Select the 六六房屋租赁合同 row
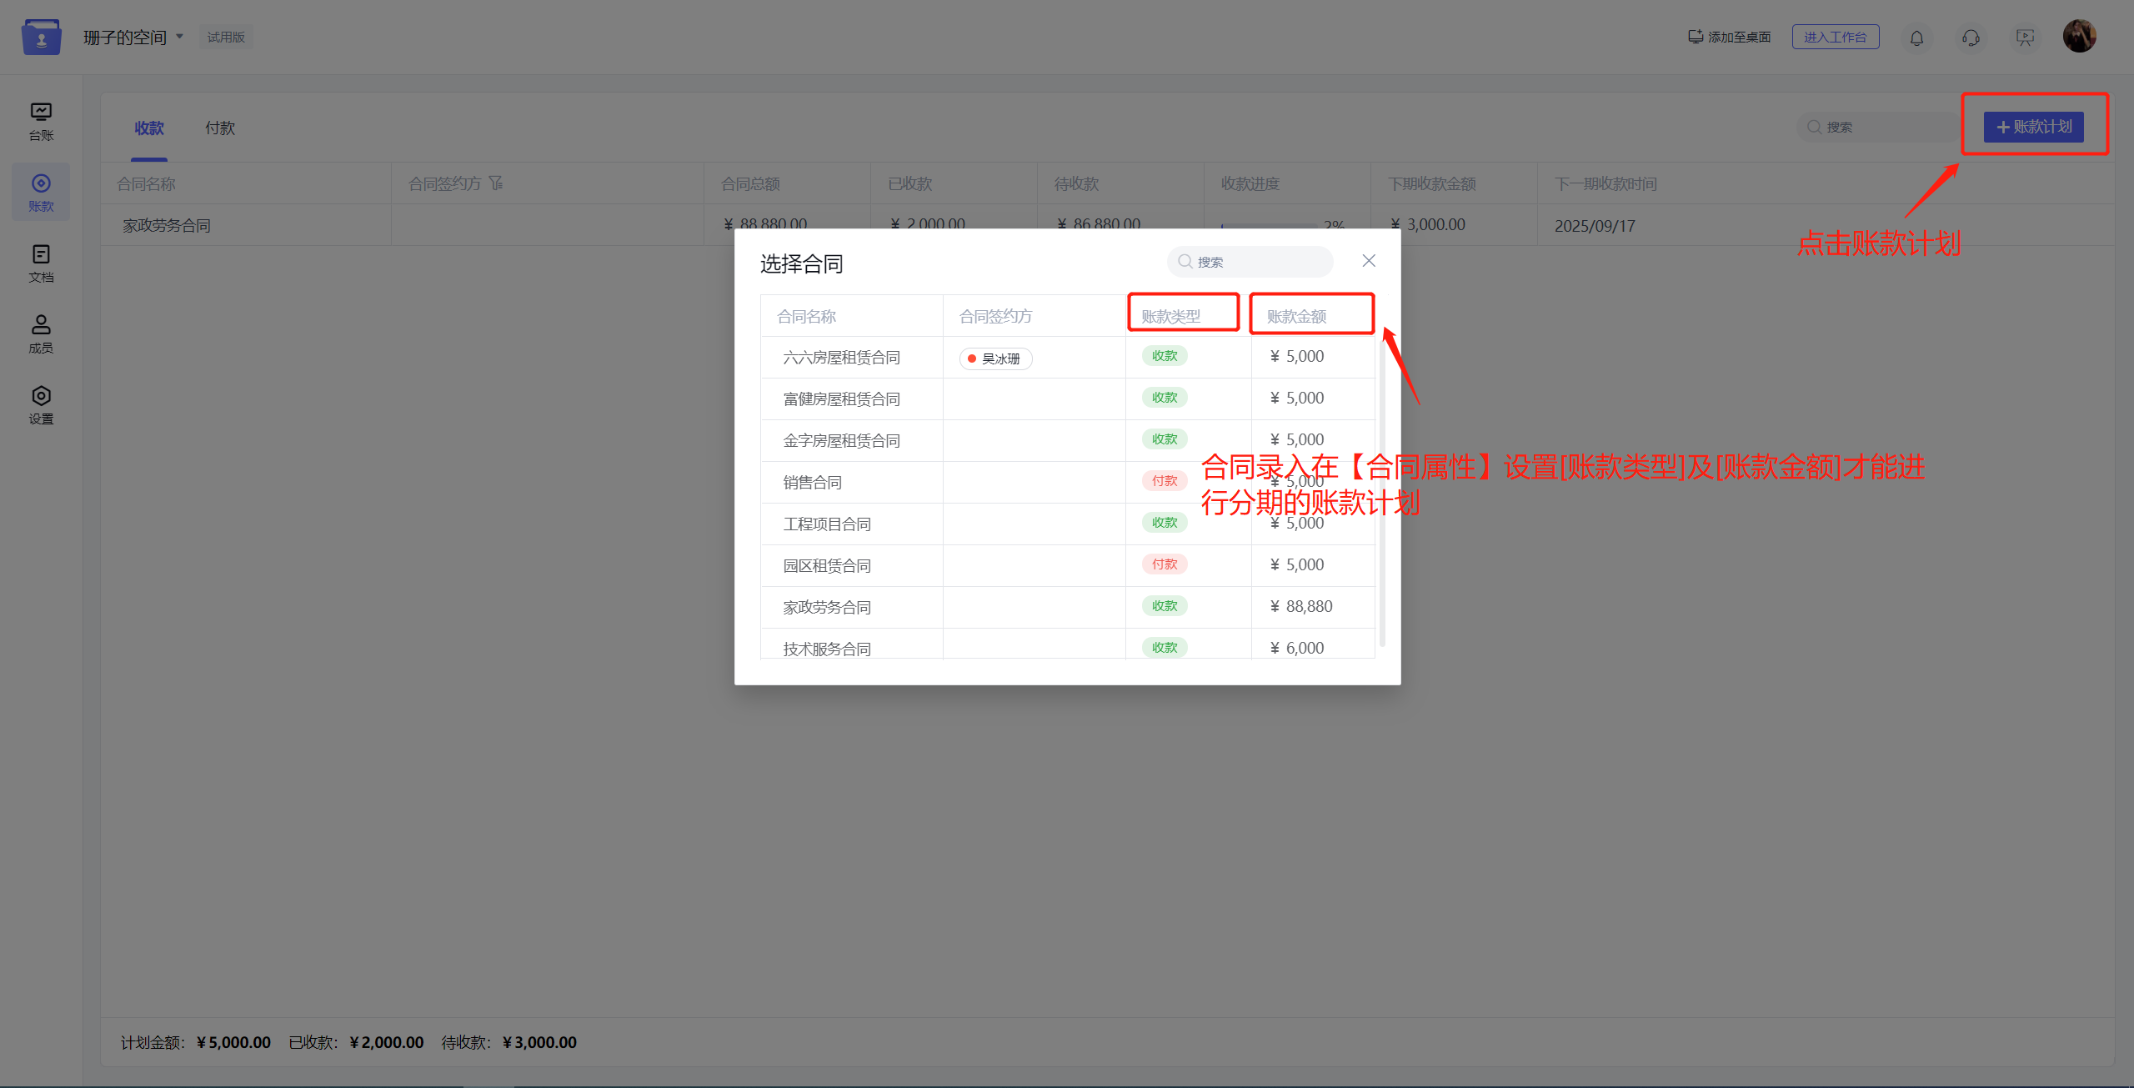The height and width of the screenshot is (1088, 2134). point(1068,358)
